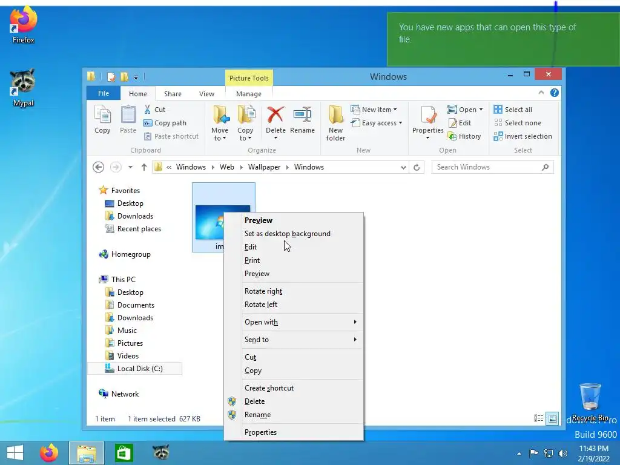
Task: Click the red Delete X icon
Action: click(x=275, y=114)
